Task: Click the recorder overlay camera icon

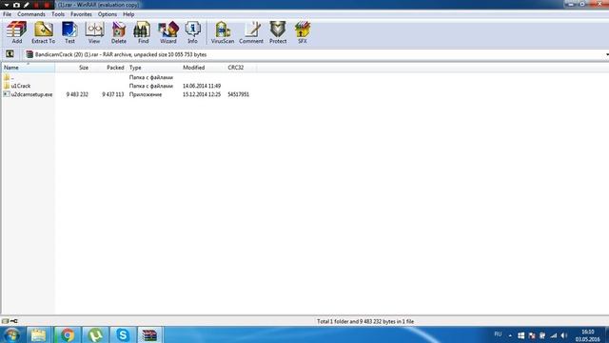Action: coord(16,5)
